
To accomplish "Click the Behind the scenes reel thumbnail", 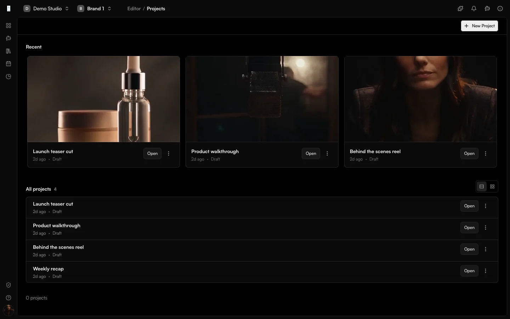I will pyautogui.click(x=420, y=99).
